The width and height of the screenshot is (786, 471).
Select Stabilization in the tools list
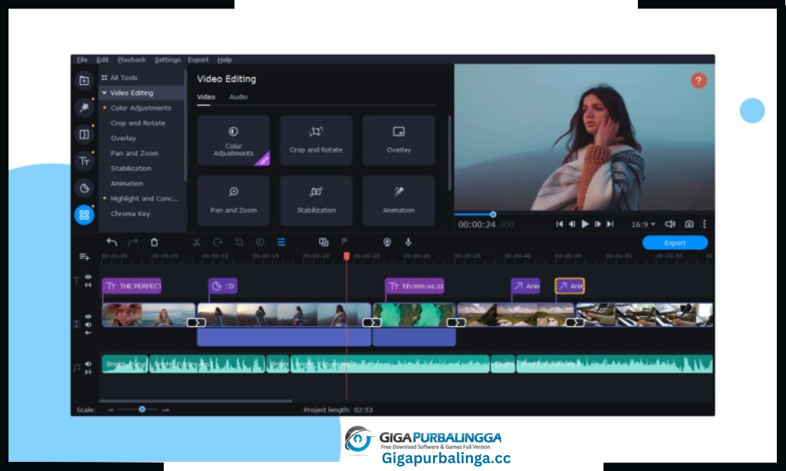[x=131, y=168]
